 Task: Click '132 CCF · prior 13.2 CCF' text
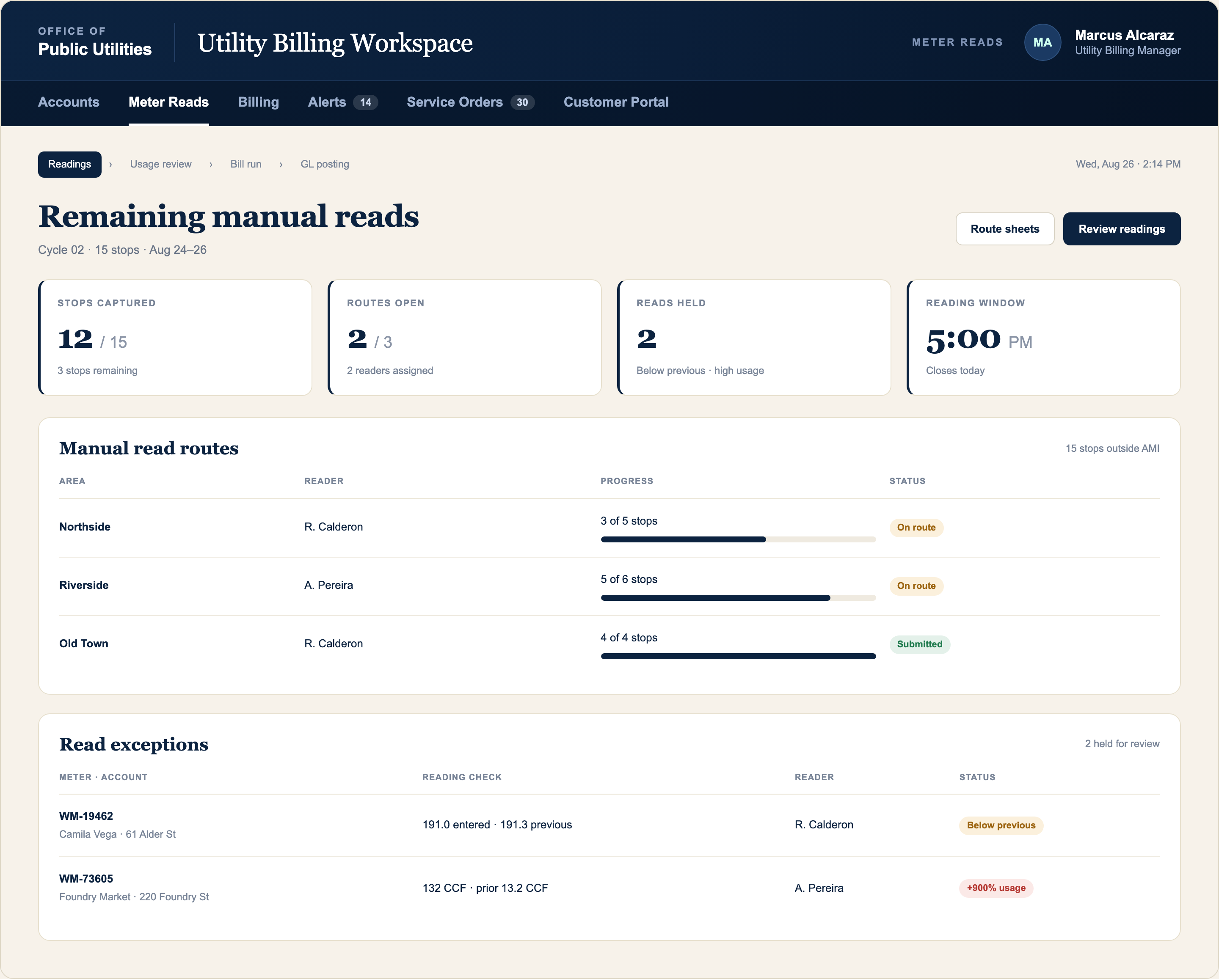[x=485, y=888]
